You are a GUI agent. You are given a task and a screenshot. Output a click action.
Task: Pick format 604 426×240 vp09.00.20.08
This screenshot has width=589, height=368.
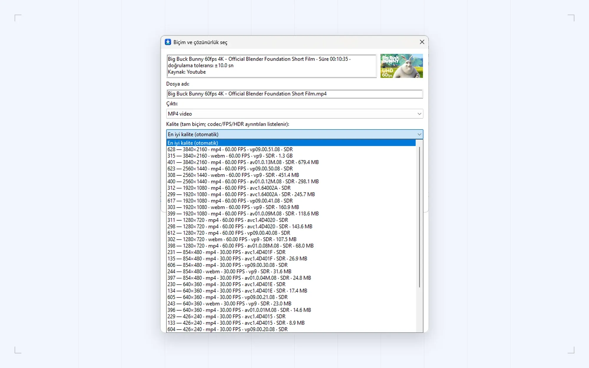pyautogui.click(x=291, y=329)
